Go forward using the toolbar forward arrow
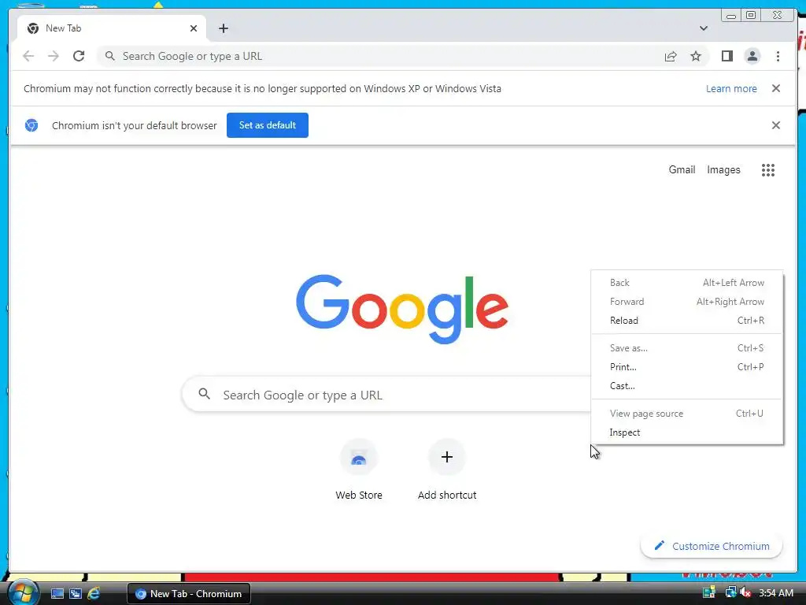This screenshot has height=605, width=806. [x=54, y=56]
